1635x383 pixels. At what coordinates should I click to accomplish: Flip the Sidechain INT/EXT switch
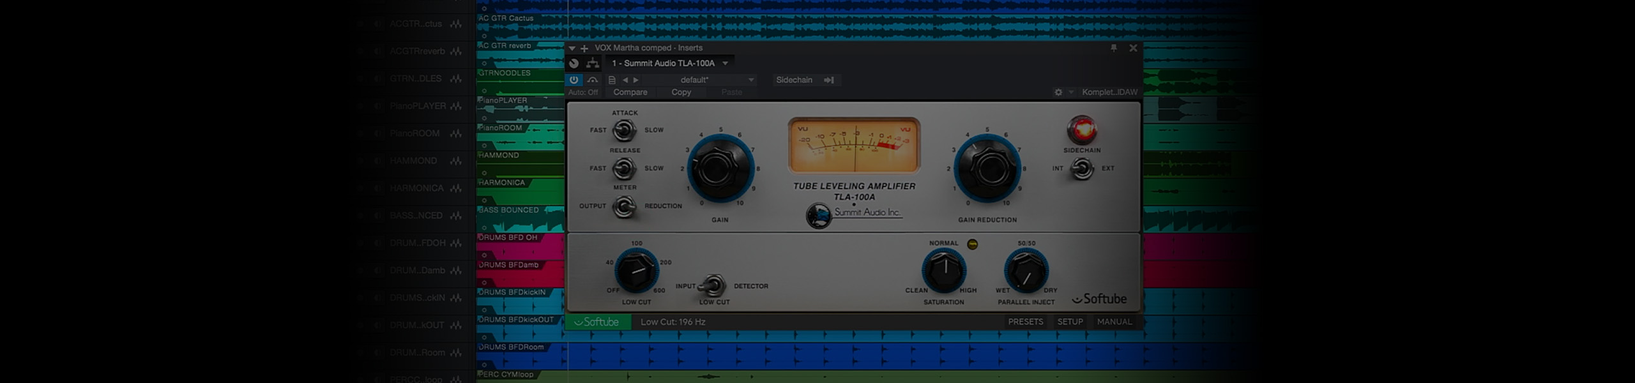(1081, 169)
